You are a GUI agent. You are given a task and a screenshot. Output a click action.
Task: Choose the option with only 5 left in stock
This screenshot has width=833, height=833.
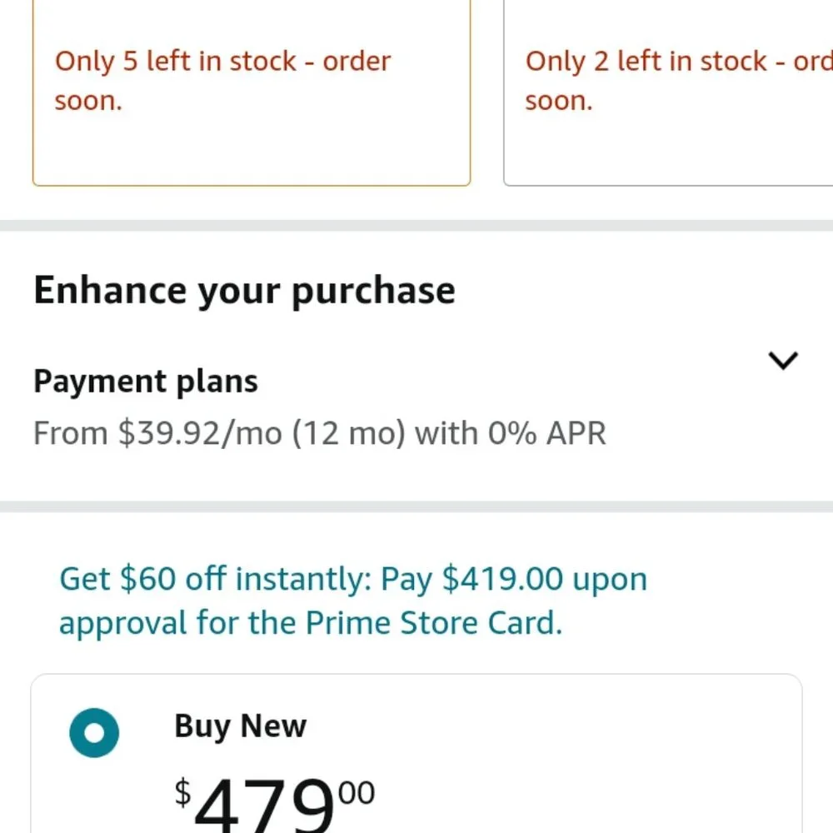click(252, 92)
